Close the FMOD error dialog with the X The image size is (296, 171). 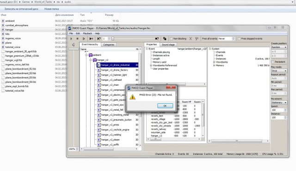171,87
